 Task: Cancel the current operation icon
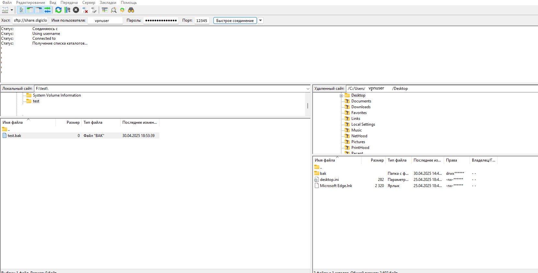(76, 10)
